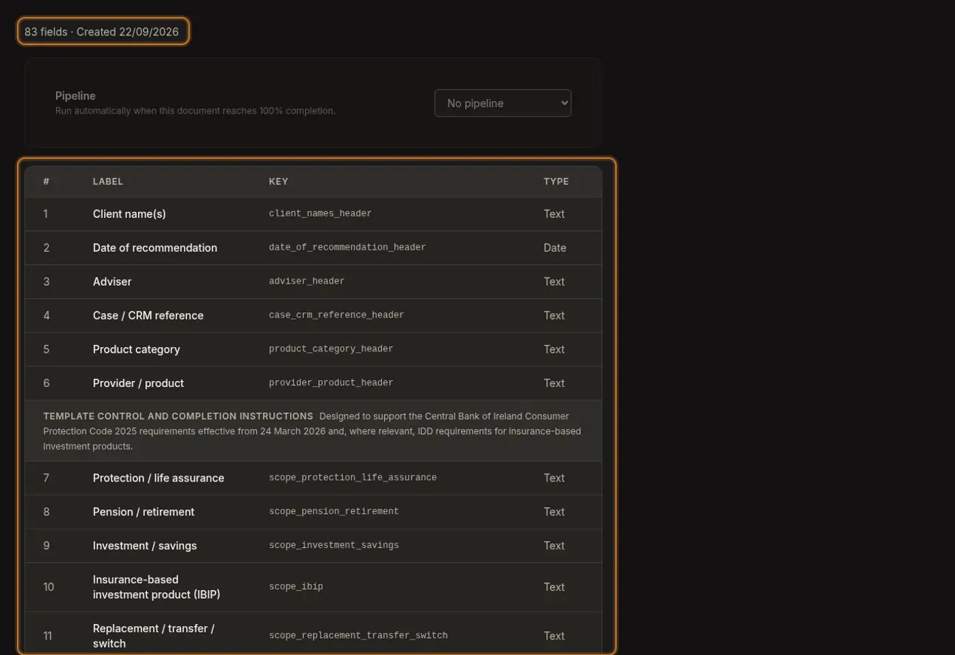Viewport: 955px width, 655px height.
Task: Click the "83 fields · Created 22/09/2026" summary text
Action: click(x=102, y=32)
